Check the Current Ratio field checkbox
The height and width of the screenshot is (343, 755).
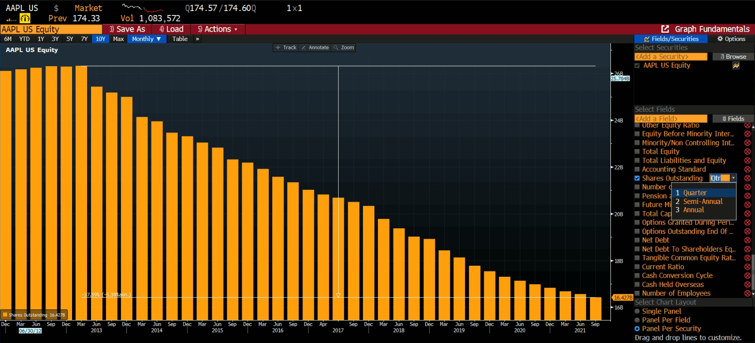point(637,267)
